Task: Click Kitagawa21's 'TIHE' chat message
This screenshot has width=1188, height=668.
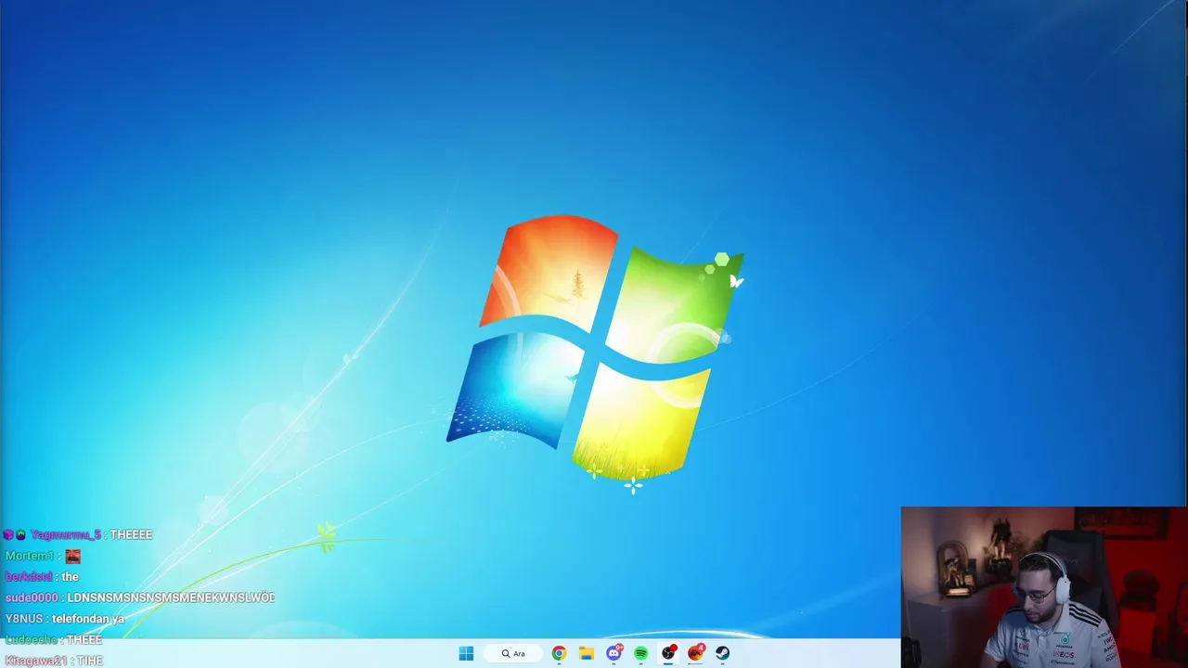Action: [90, 661]
